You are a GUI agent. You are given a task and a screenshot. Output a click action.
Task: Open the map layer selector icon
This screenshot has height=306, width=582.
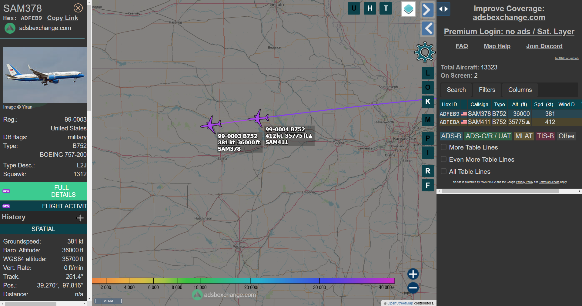tap(408, 9)
